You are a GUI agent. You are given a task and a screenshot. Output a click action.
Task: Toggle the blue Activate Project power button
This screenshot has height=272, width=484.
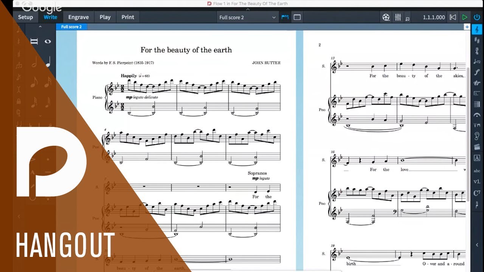[x=477, y=17]
